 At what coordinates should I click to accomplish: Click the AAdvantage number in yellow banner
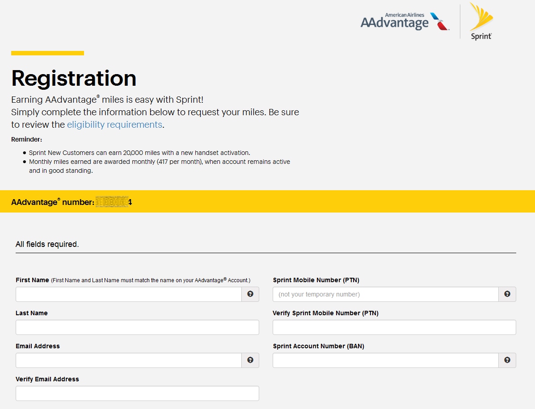click(113, 201)
